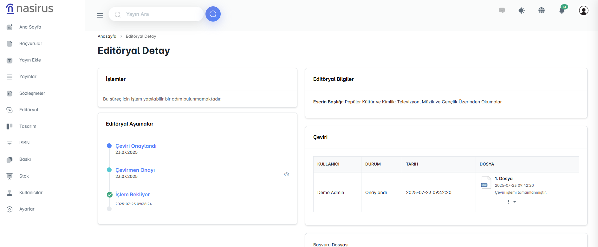598x247 pixels.
Task: Toggle light/dark theme with sun icon
Action: pos(521,10)
